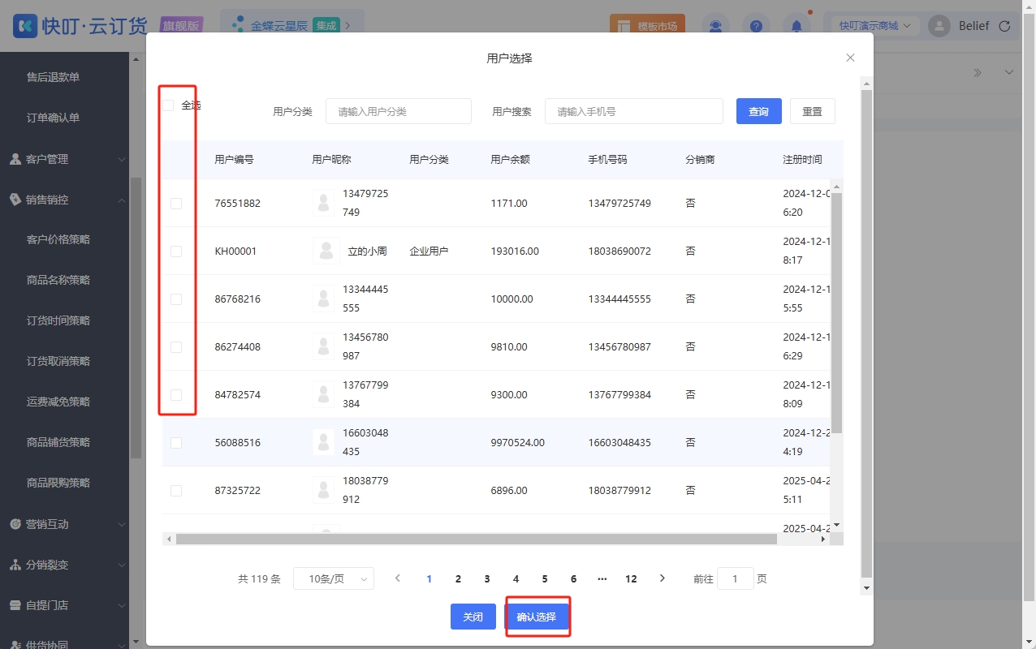
Task: Click the avatar of user 16603048435
Action: (324, 442)
